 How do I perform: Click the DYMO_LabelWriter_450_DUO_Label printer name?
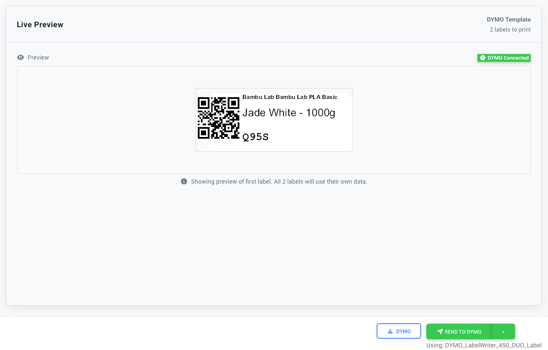[x=493, y=345]
